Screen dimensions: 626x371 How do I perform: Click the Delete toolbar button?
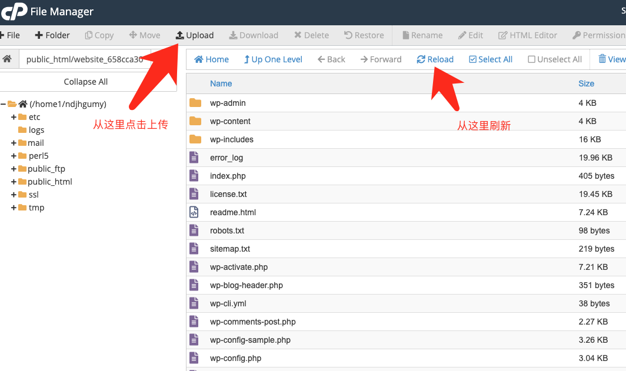point(311,35)
